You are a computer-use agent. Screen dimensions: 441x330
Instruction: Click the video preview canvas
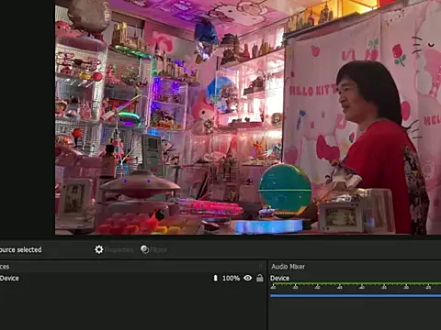click(x=248, y=117)
